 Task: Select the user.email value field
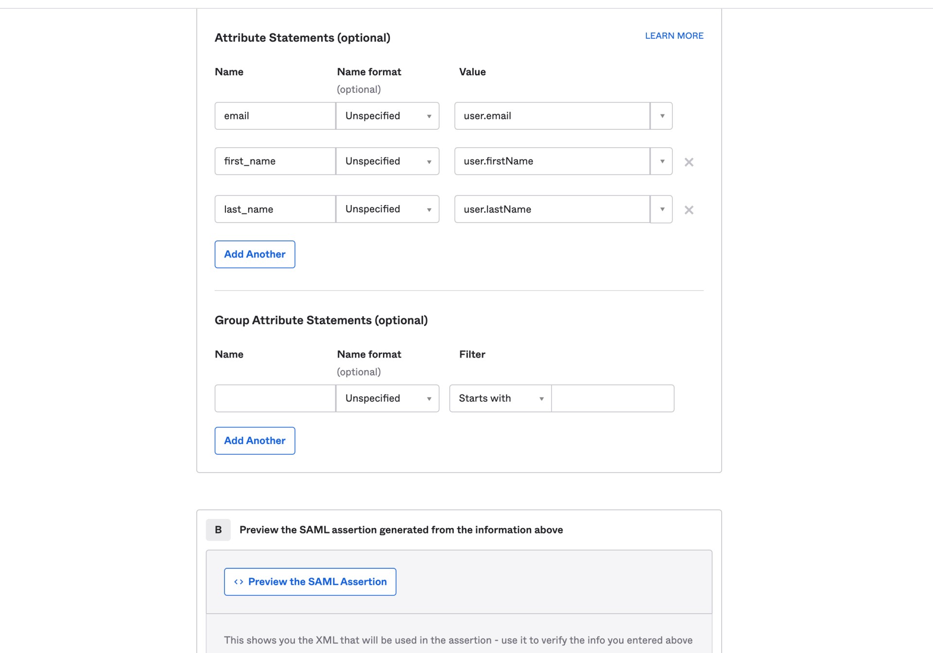[x=552, y=116]
